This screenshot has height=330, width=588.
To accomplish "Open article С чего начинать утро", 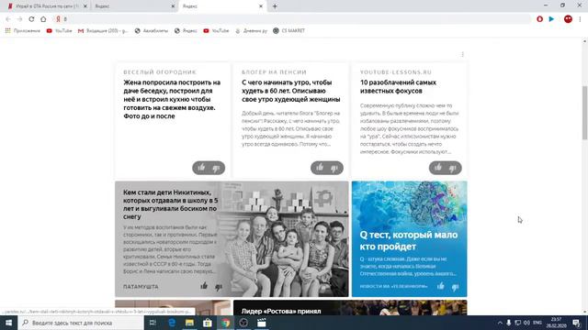I will pyautogui.click(x=291, y=91).
